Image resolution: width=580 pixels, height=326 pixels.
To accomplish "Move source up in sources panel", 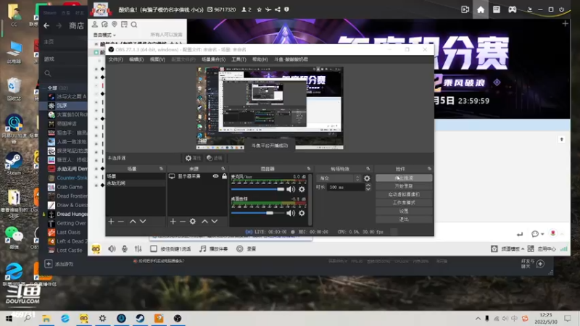I will [x=204, y=222].
